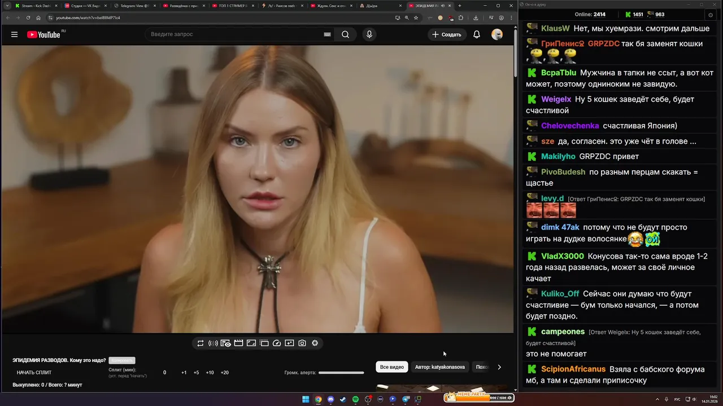Click the Копировать button beside video title
Screen dimensions: 723x406
122,360
